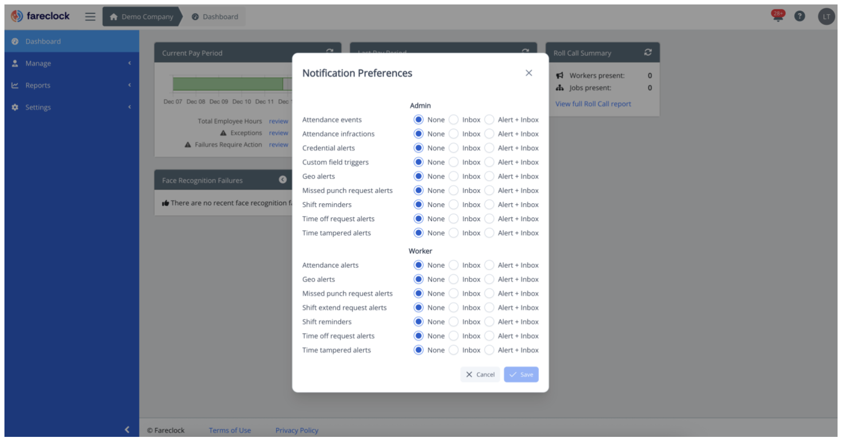Viewport: 842px width, 444px height.
Task: Open the Manage sidebar item
Action: 37,63
